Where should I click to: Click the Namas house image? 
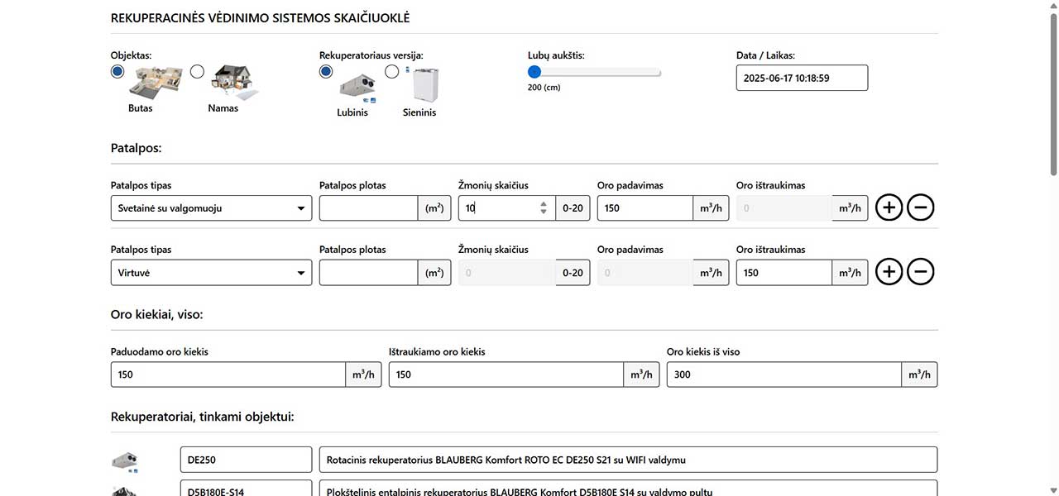(234, 83)
